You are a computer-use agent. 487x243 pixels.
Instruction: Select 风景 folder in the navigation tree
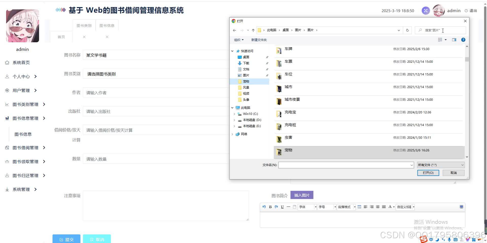pos(246,87)
